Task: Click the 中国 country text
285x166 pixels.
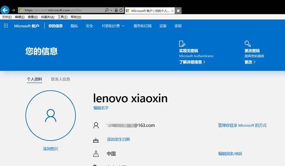Action: 111,154
